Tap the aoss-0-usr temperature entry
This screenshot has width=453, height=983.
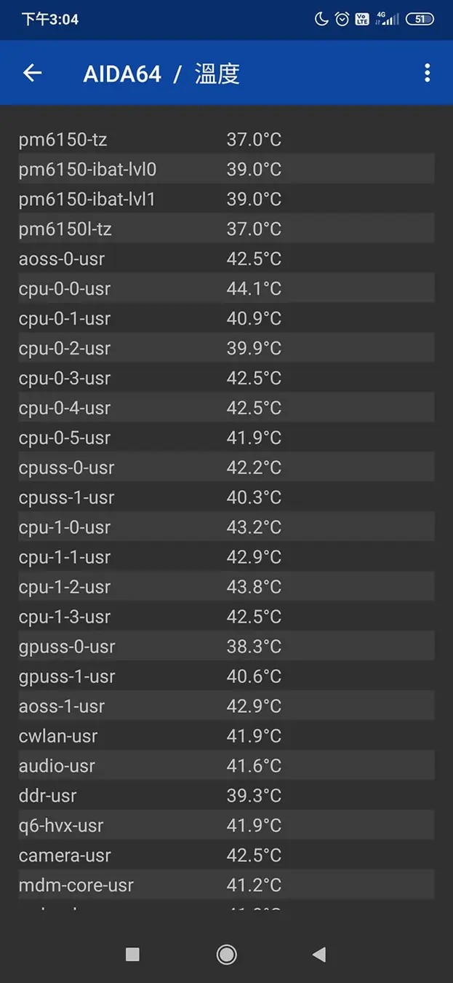point(225,258)
